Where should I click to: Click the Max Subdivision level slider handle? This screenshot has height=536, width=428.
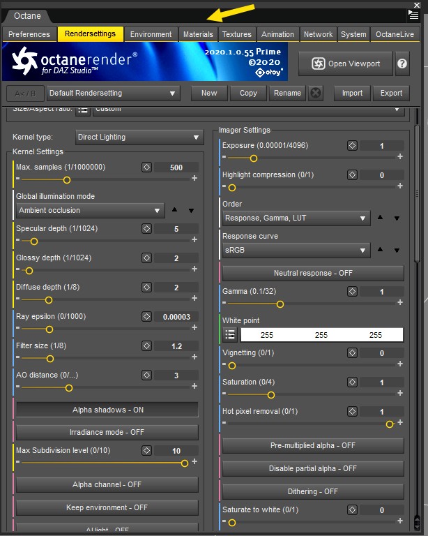coord(184,463)
